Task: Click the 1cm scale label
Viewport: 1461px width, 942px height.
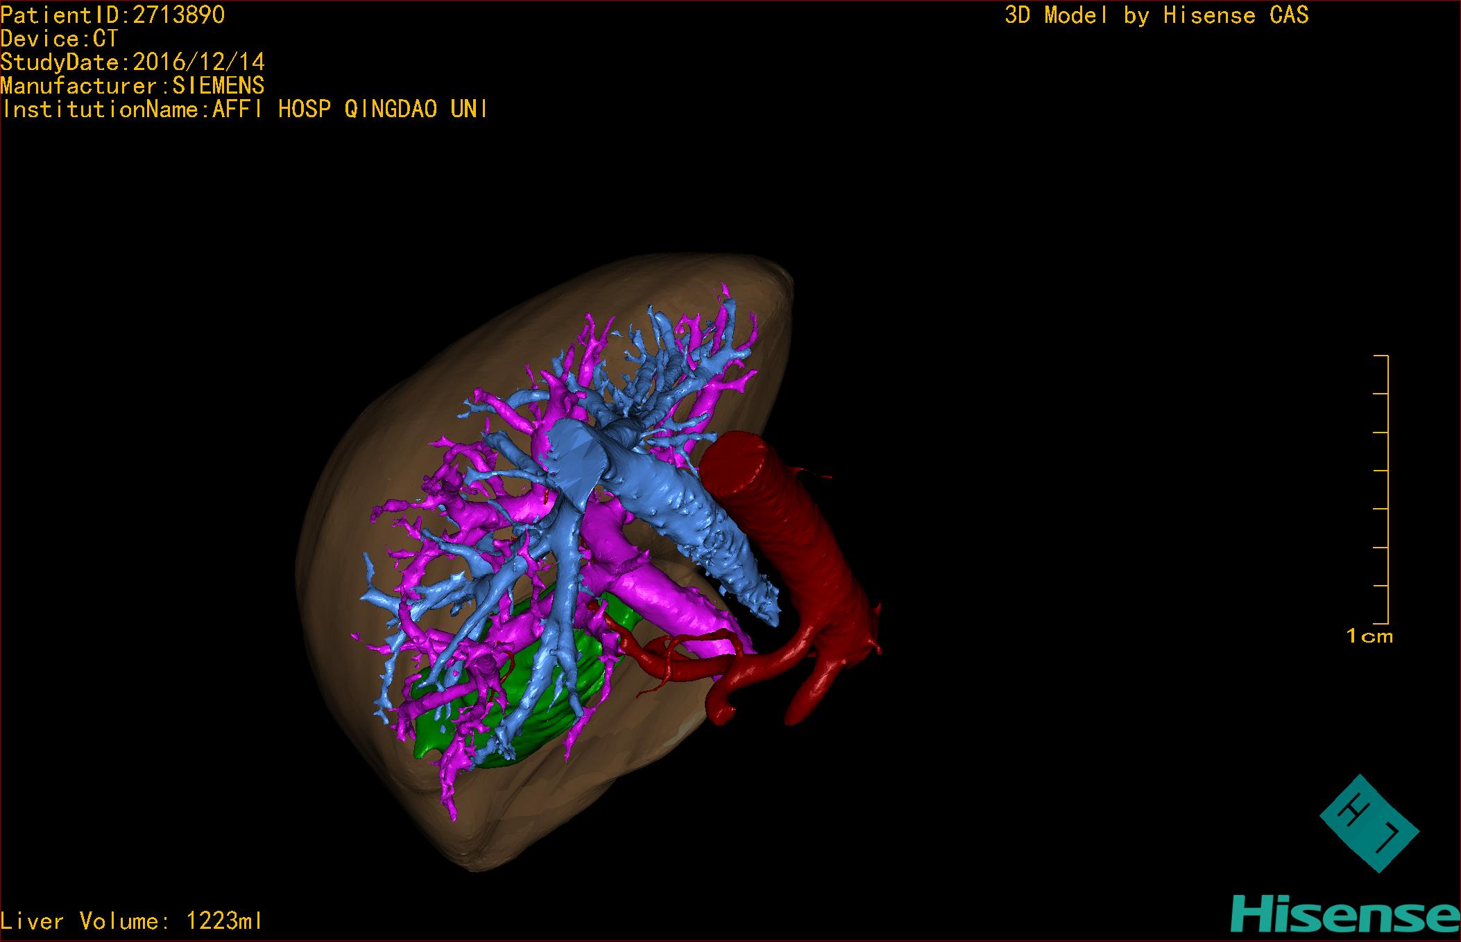Action: click(1369, 636)
